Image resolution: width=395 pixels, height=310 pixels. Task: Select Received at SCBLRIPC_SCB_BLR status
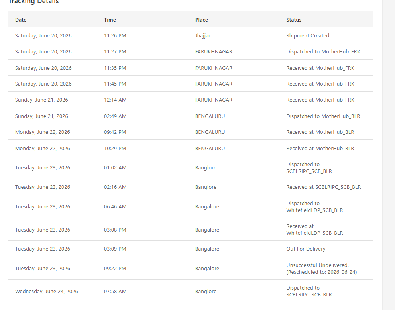(x=324, y=187)
